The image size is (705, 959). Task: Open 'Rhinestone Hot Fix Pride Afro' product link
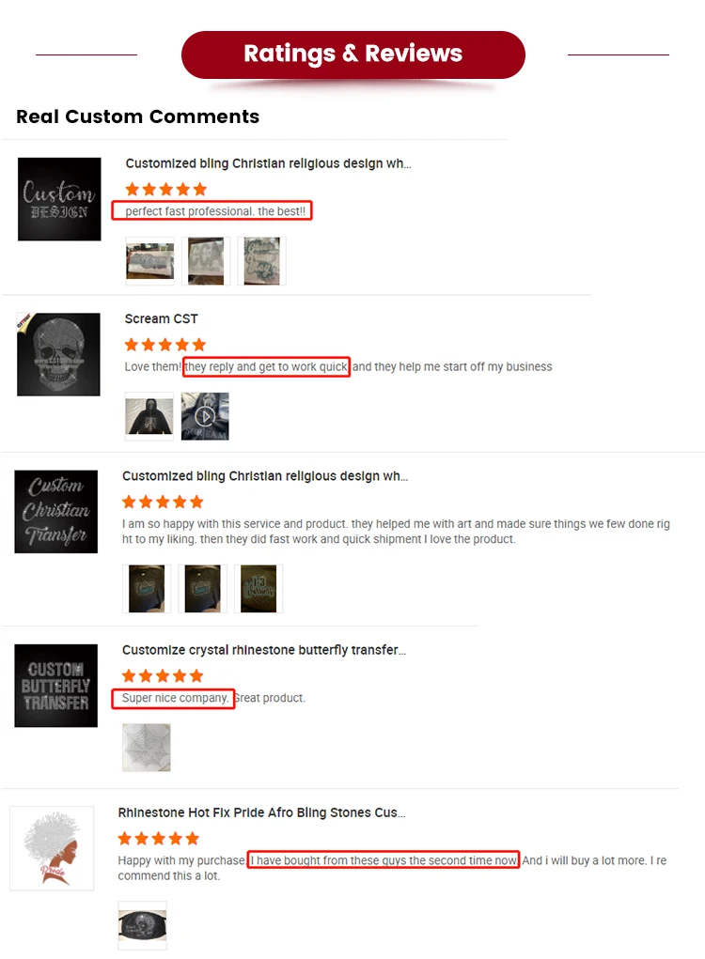click(261, 812)
